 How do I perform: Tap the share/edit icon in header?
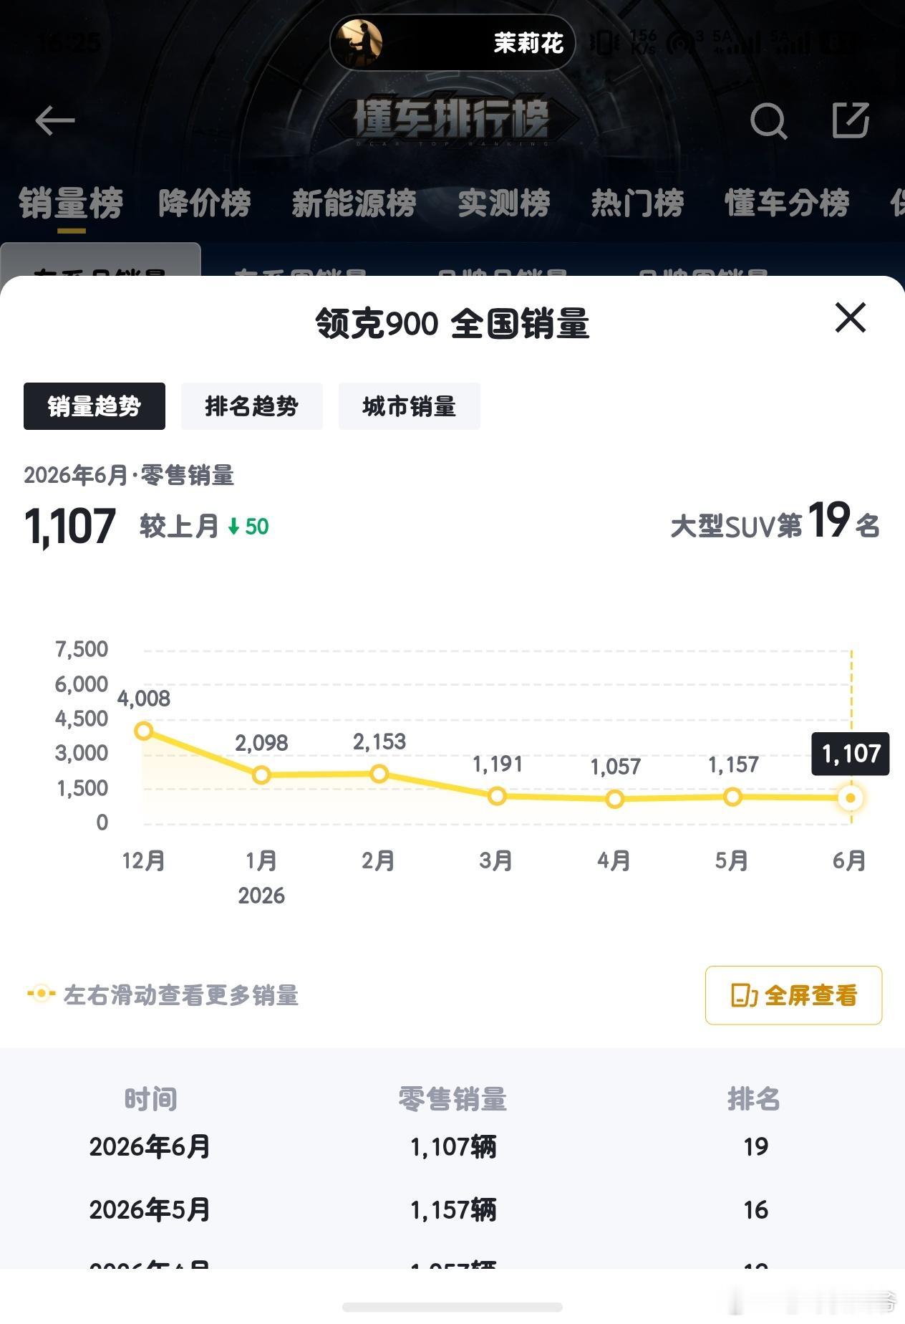tap(851, 120)
